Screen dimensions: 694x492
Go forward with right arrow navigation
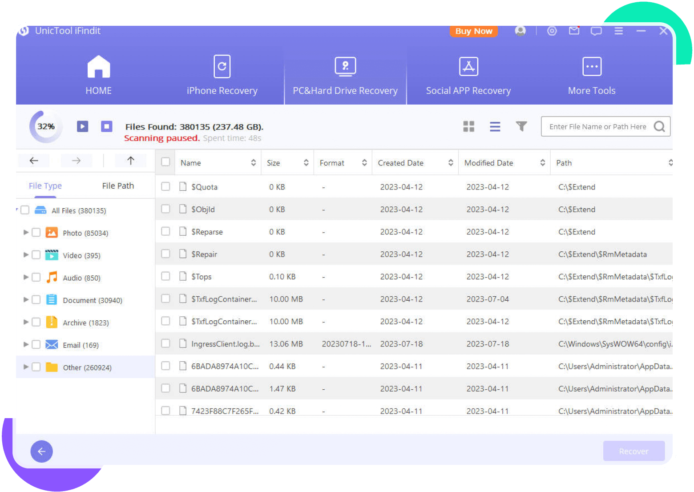click(x=76, y=161)
